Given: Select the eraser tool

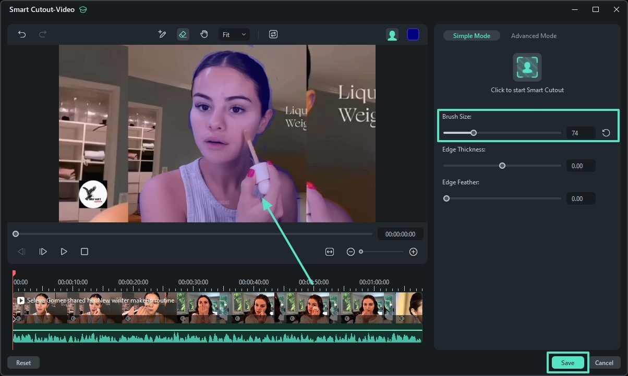Looking at the screenshot, I should [x=183, y=34].
